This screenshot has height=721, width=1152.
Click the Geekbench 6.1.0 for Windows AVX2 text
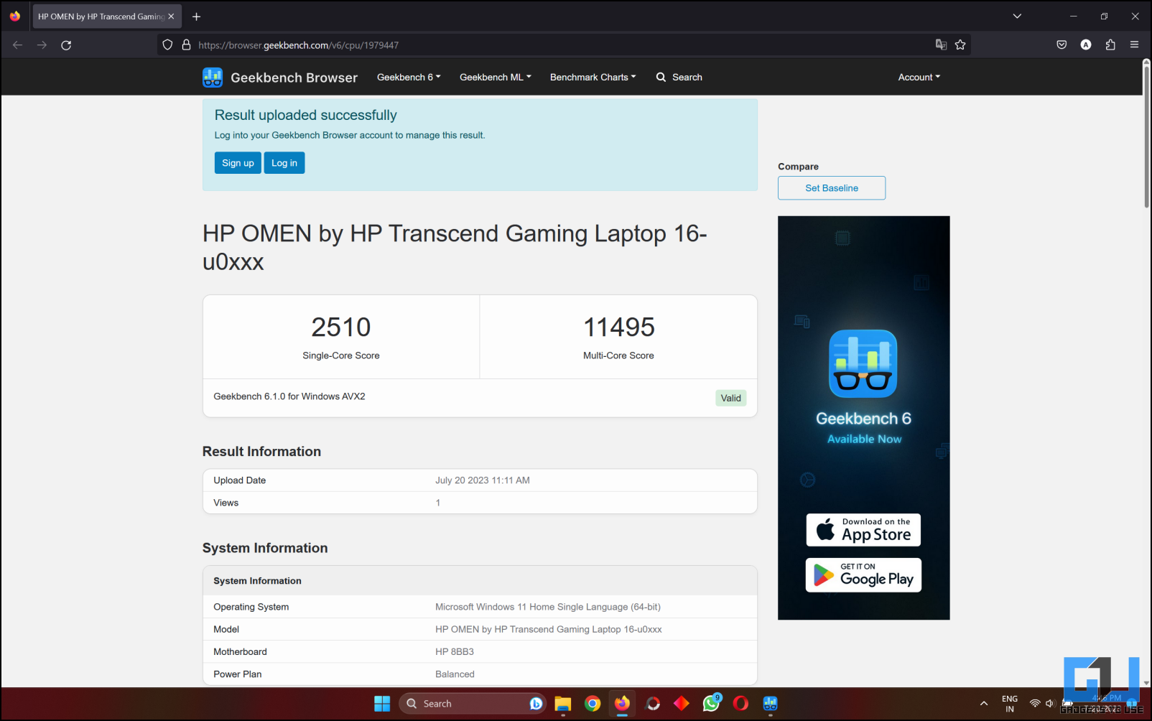pos(289,396)
